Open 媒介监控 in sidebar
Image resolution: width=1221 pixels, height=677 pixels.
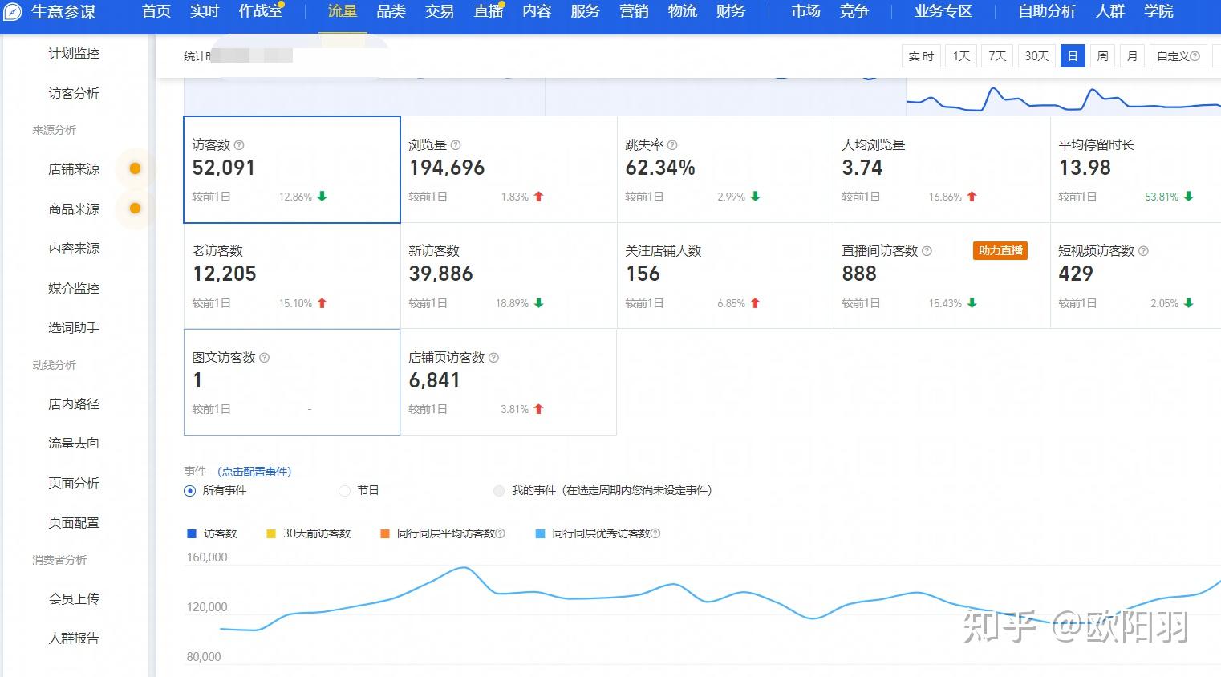pos(74,288)
